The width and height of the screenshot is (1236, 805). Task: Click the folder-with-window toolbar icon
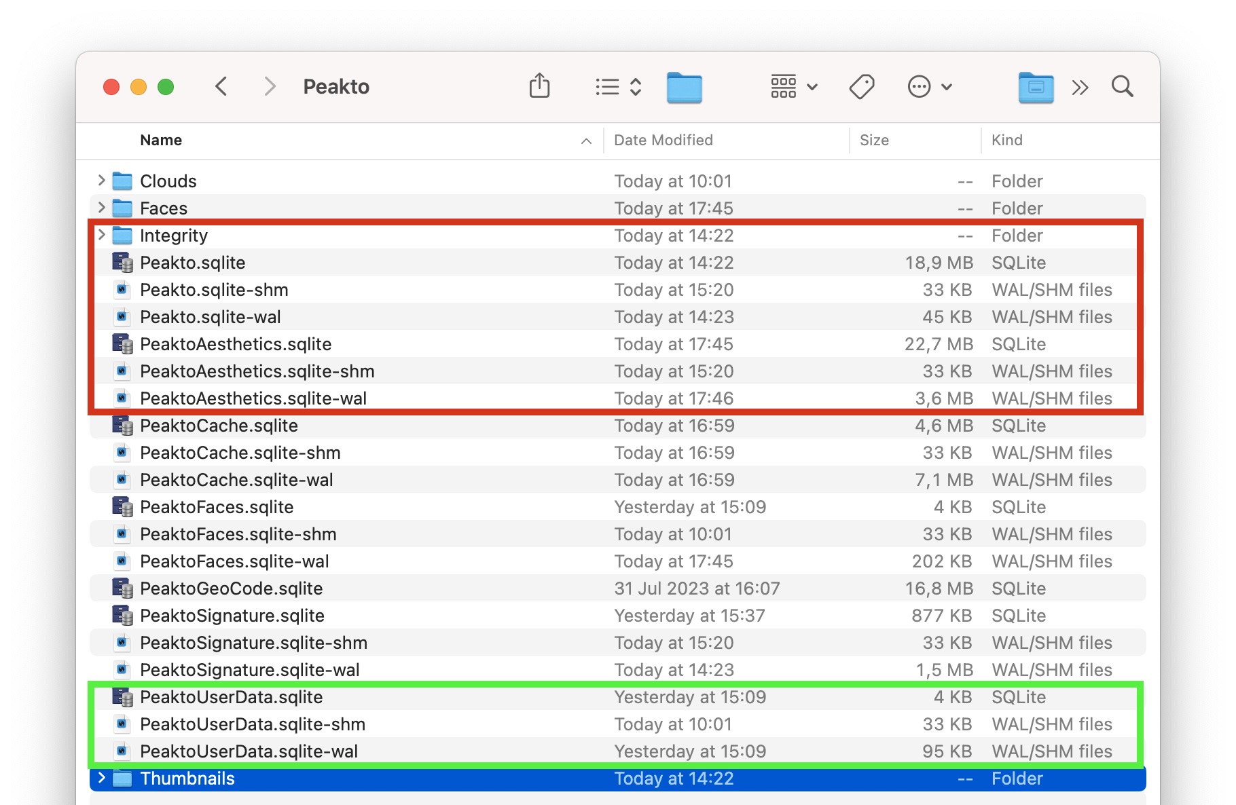[x=1036, y=87]
